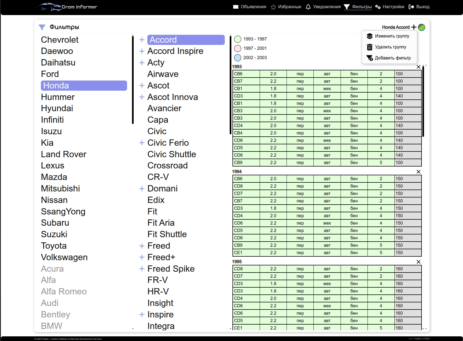Go to Фильтры navigation item

click(358, 7)
